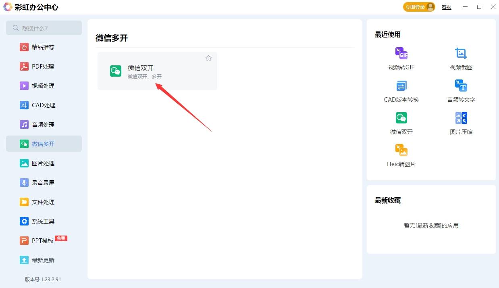This screenshot has width=499, height=288.
Task: Open the 图片处理 sidebar category
Action: click(x=43, y=163)
